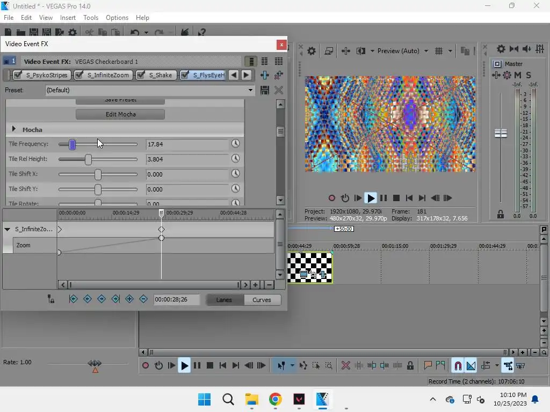550x412 pixels.
Task: Open the Preset (Default) dropdown
Action: click(x=150, y=90)
